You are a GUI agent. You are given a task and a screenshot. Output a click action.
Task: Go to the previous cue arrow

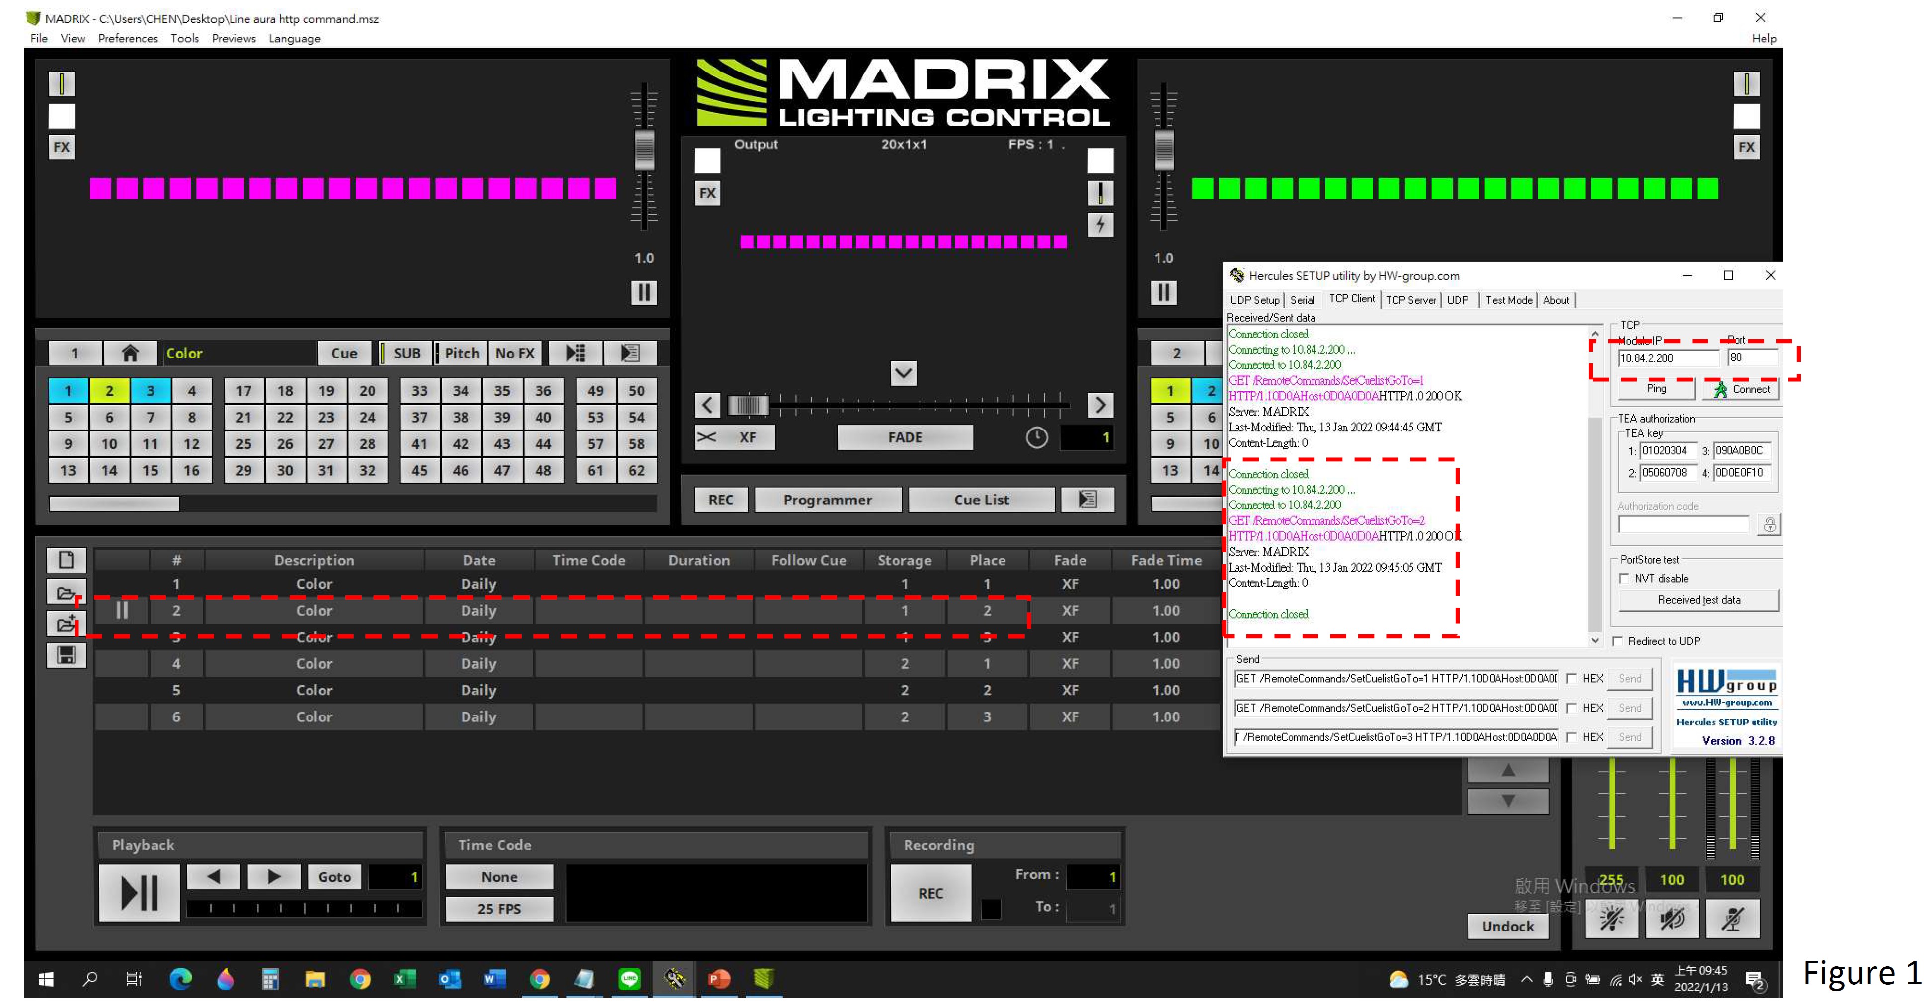pos(214,876)
